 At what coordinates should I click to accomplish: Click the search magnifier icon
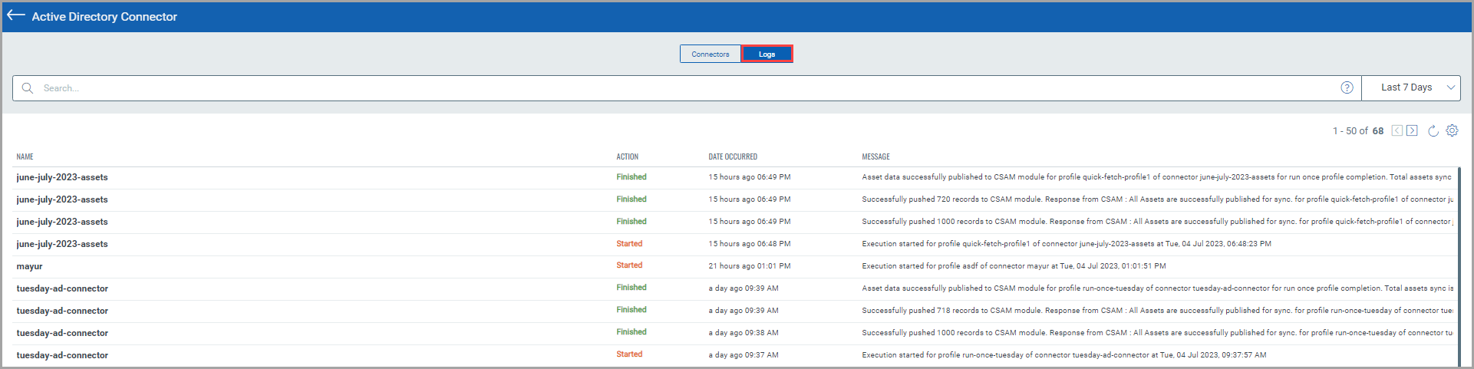point(28,88)
